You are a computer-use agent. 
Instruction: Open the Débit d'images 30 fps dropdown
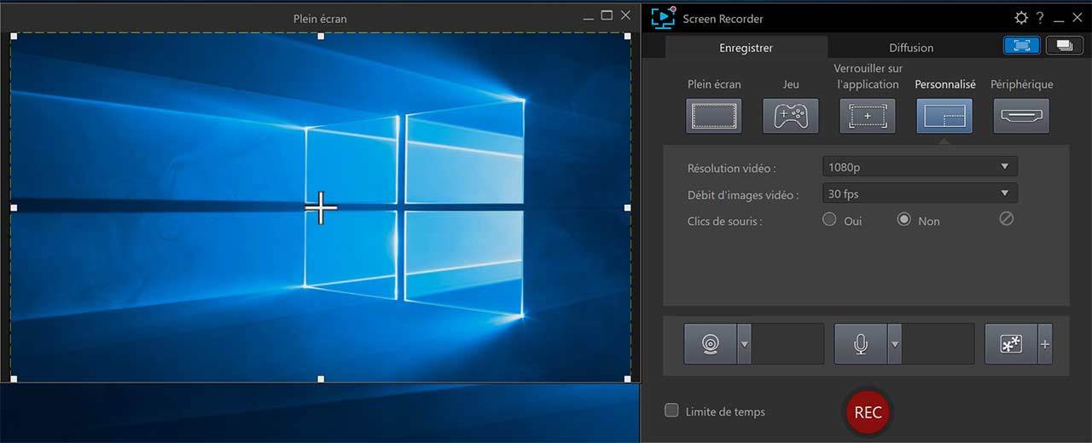pos(920,193)
